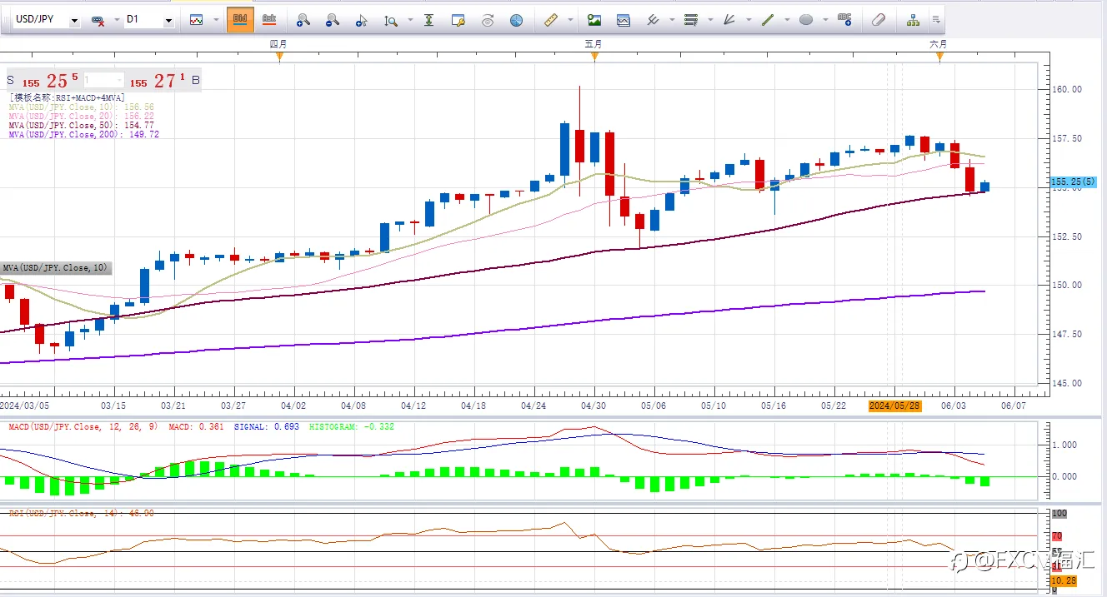Viewport: 1107px width, 597px height.
Task: Select the ABC text label tool
Action: 844,19
